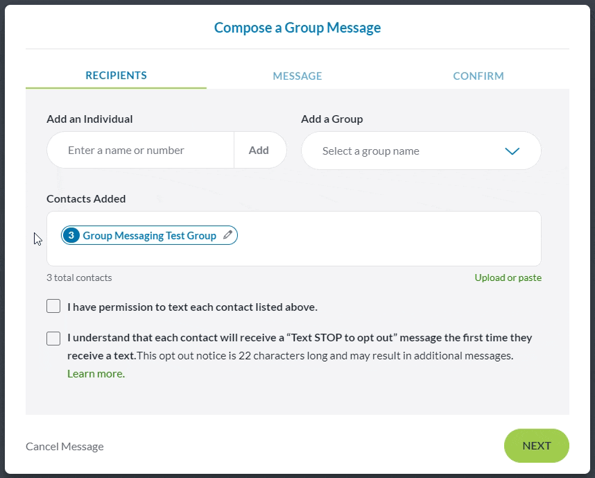Select the RECIPIENTS tab
Viewport: 595px width, 478px height.
116,76
